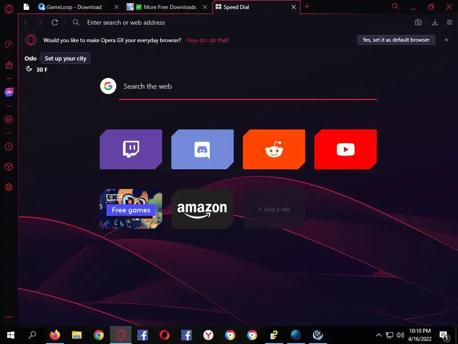Go back with the back arrow
The image size is (458, 344).
[26, 22]
